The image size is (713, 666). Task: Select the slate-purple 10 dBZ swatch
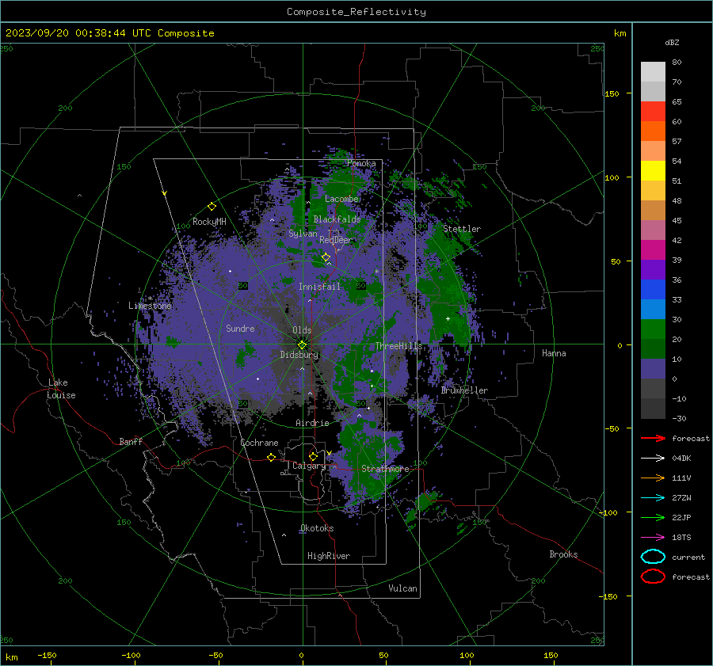pos(653,368)
